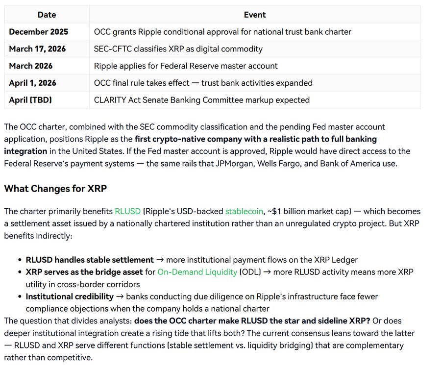Select the OCC final rule event cell

pyautogui.click(x=203, y=83)
